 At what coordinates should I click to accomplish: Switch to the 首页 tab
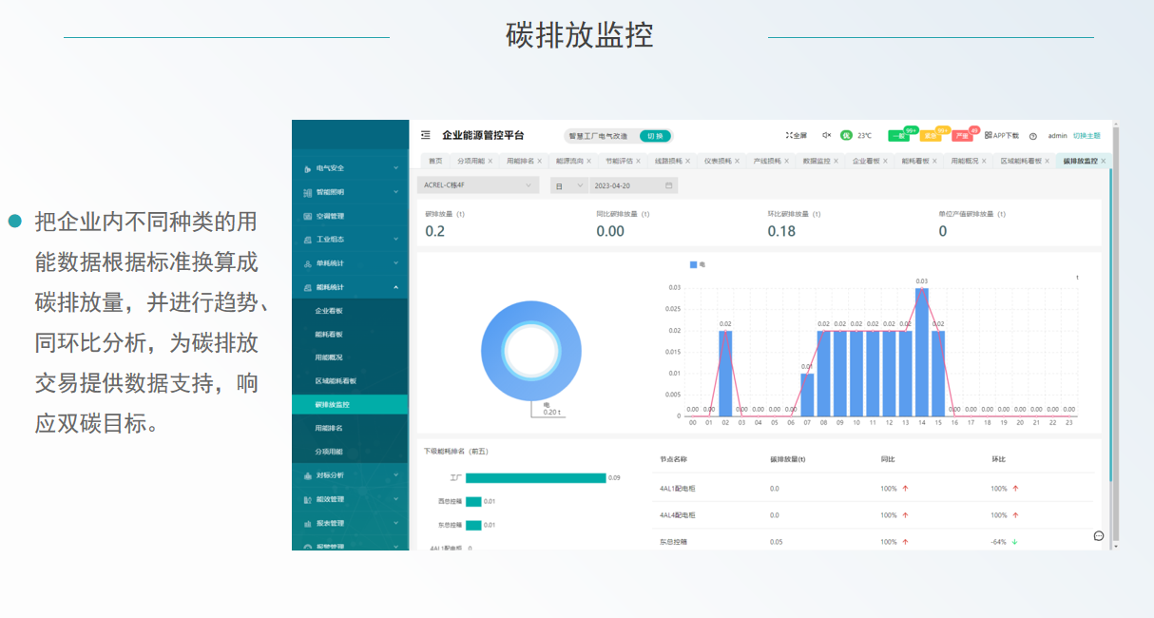(x=435, y=162)
